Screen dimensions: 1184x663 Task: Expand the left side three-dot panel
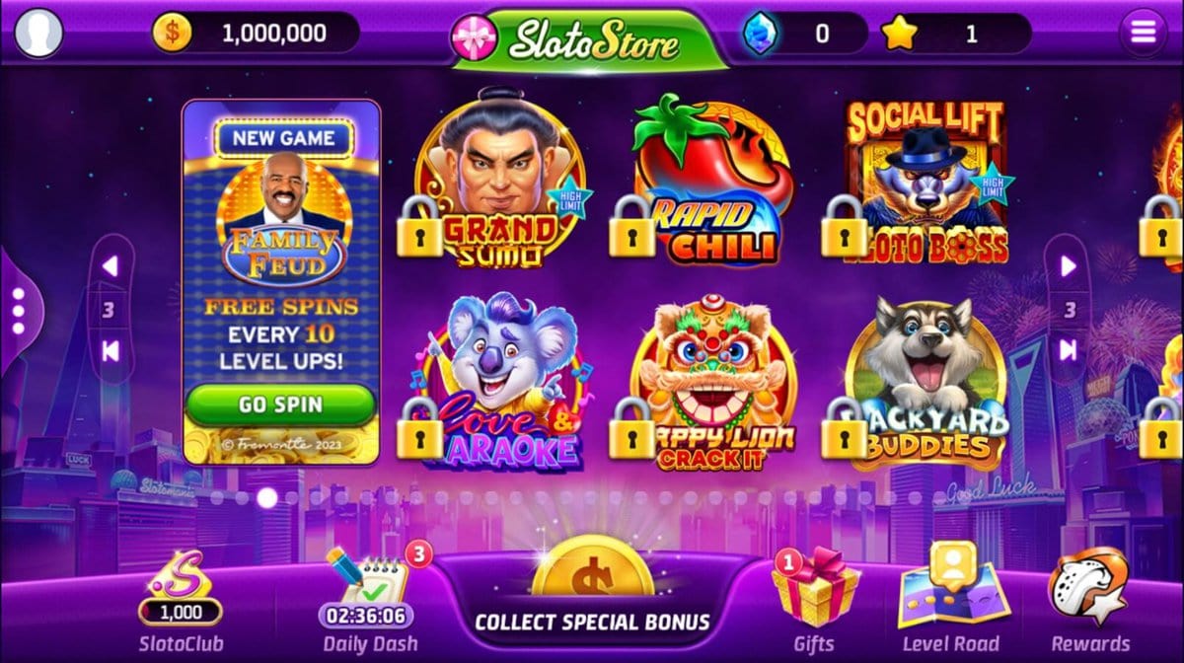[x=18, y=311]
